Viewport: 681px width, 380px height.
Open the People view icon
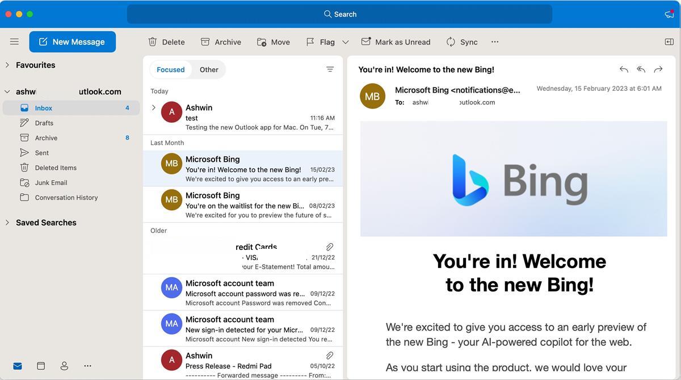click(x=64, y=365)
